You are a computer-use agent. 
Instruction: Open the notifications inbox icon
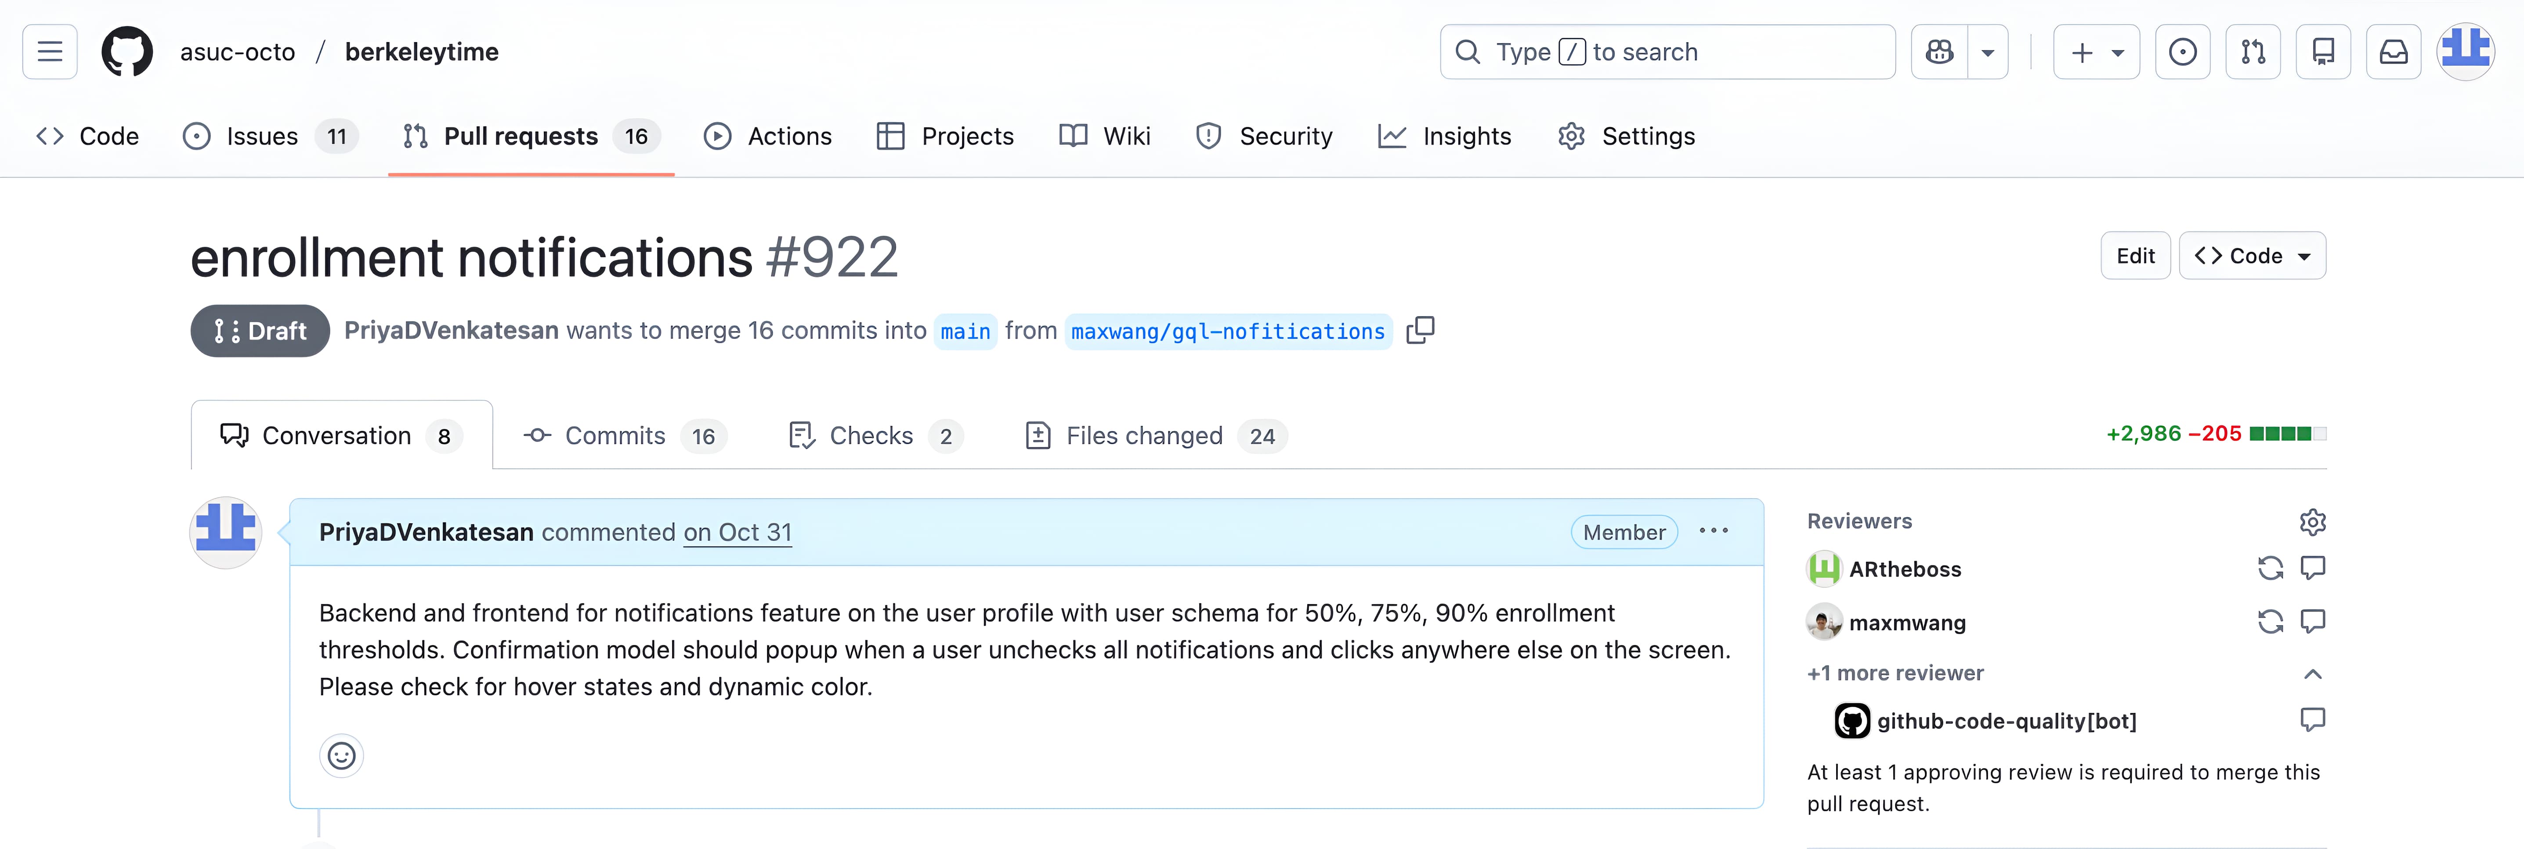tap(2393, 52)
